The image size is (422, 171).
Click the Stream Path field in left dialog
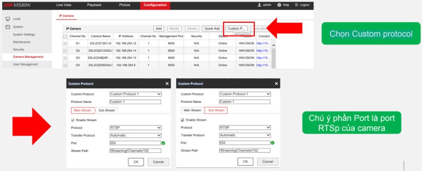point(135,151)
